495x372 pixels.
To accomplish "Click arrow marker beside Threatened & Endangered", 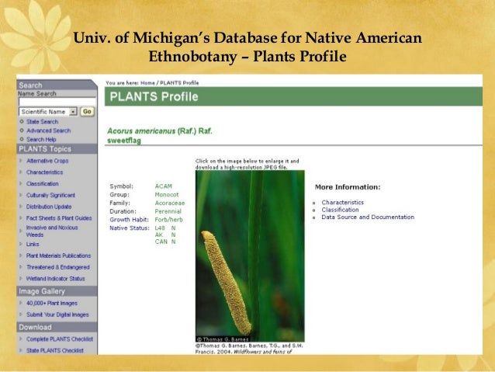I will pos(21,266).
